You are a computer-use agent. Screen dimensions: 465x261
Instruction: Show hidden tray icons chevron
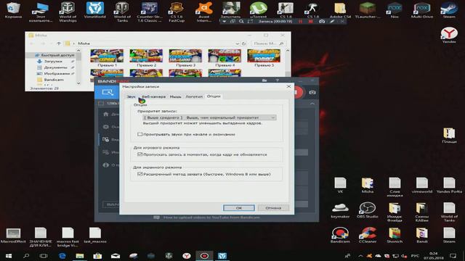pos(360,256)
